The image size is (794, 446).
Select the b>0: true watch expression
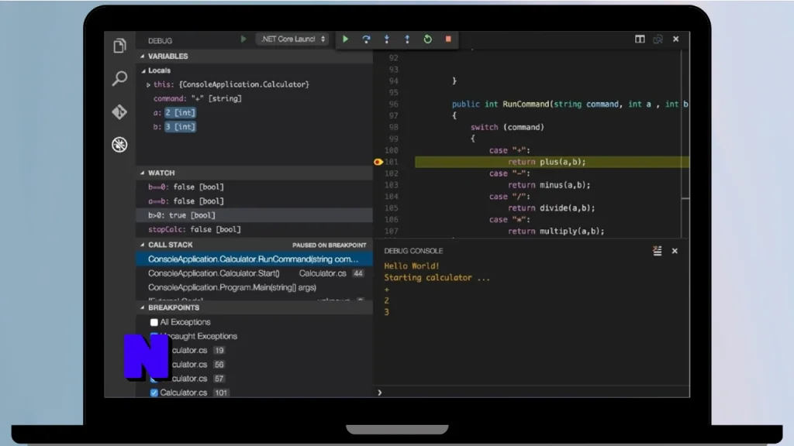click(254, 215)
